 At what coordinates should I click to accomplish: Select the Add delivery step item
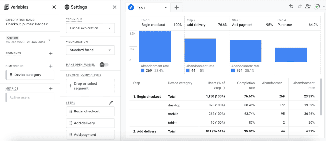pyautogui.click(x=90, y=123)
